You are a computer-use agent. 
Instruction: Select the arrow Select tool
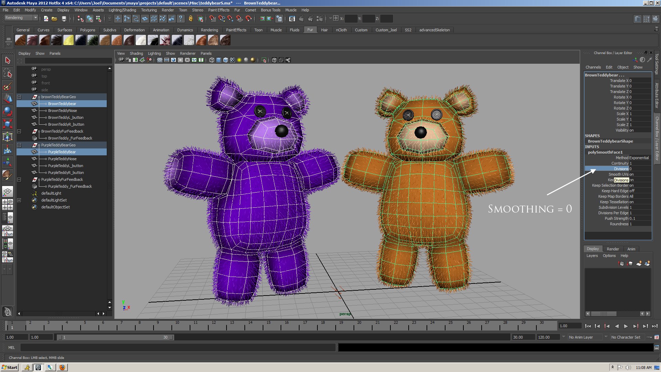(x=8, y=61)
